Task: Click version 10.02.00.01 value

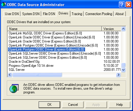Action: tap(112, 62)
